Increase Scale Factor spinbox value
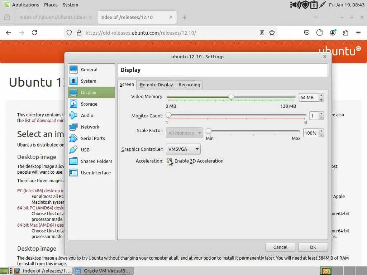This screenshot has width=367, height=275. (x=321, y=131)
